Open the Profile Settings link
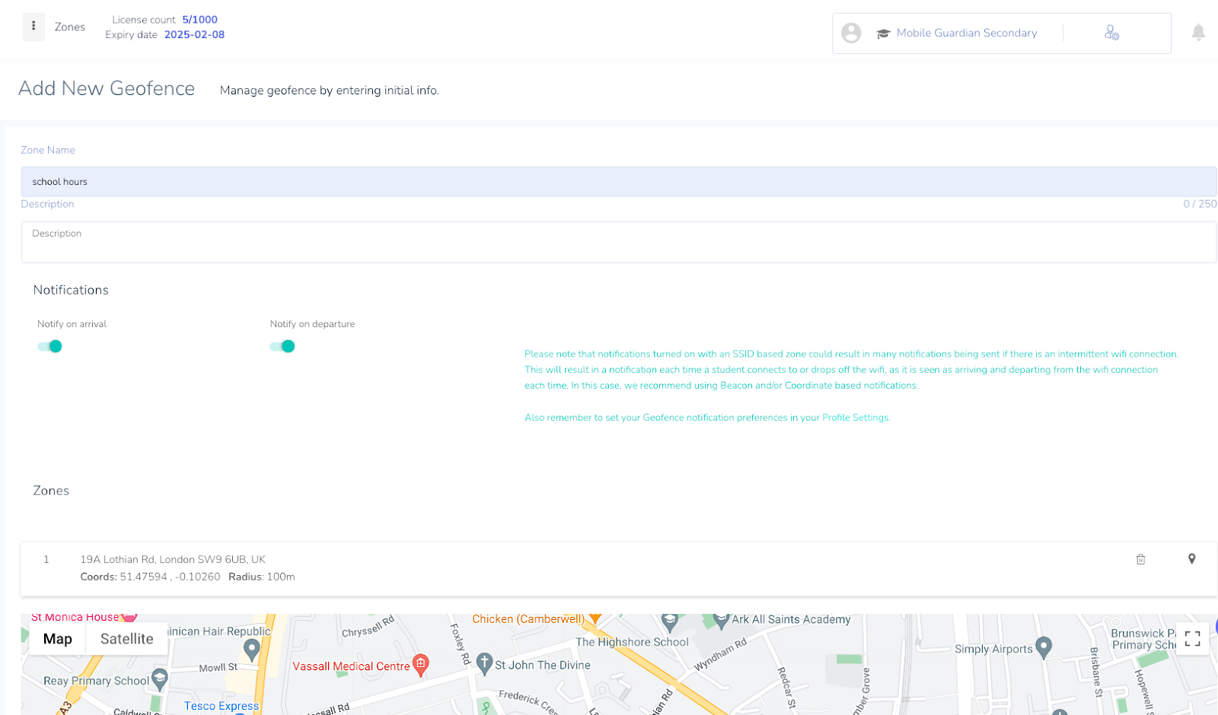The image size is (1218, 715). click(855, 418)
